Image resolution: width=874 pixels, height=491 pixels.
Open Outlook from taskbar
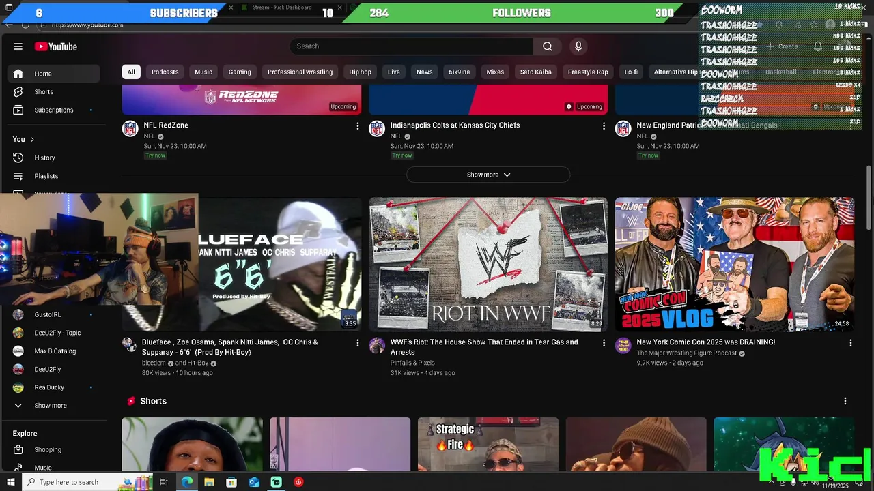pyautogui.click(x=254, y=482)
